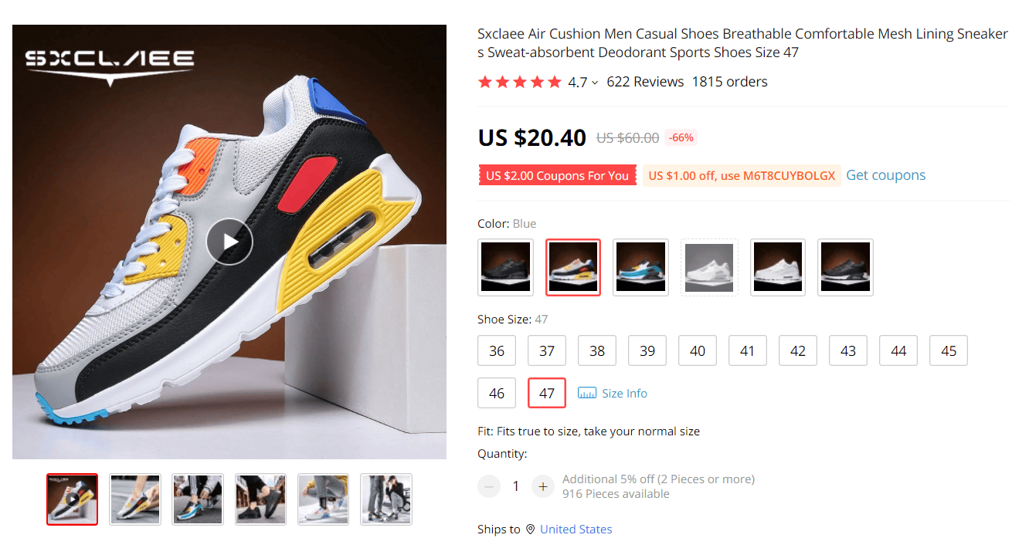Expand the 4.7 rating breakdown chevron

595,83
